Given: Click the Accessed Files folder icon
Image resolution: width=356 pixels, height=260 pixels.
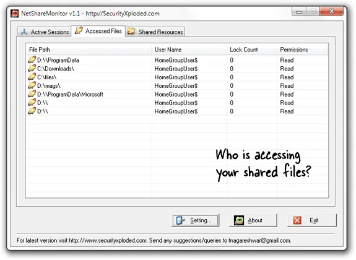Looking at the screenshot, I should click(79, 30).
